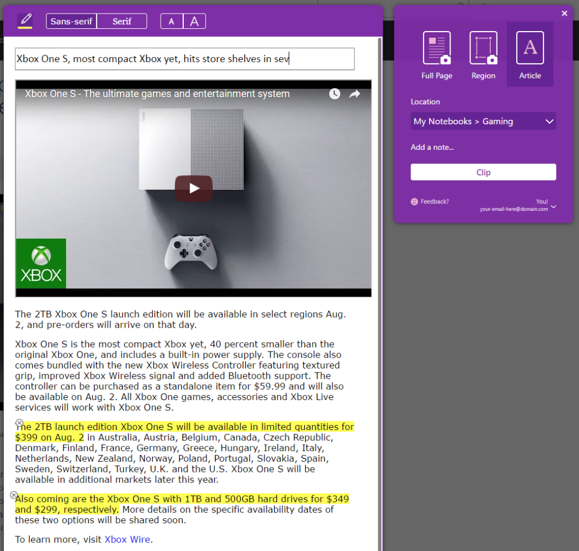
Task: Click the highlighted text 'and $299, respectively.'
Action: pyautogui.click(x=67, y=509)
